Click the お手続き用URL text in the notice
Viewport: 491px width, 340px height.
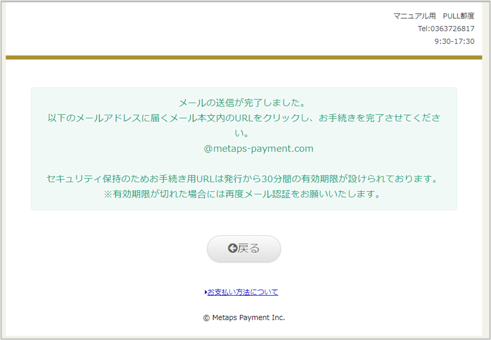click(x=188, y=179)
